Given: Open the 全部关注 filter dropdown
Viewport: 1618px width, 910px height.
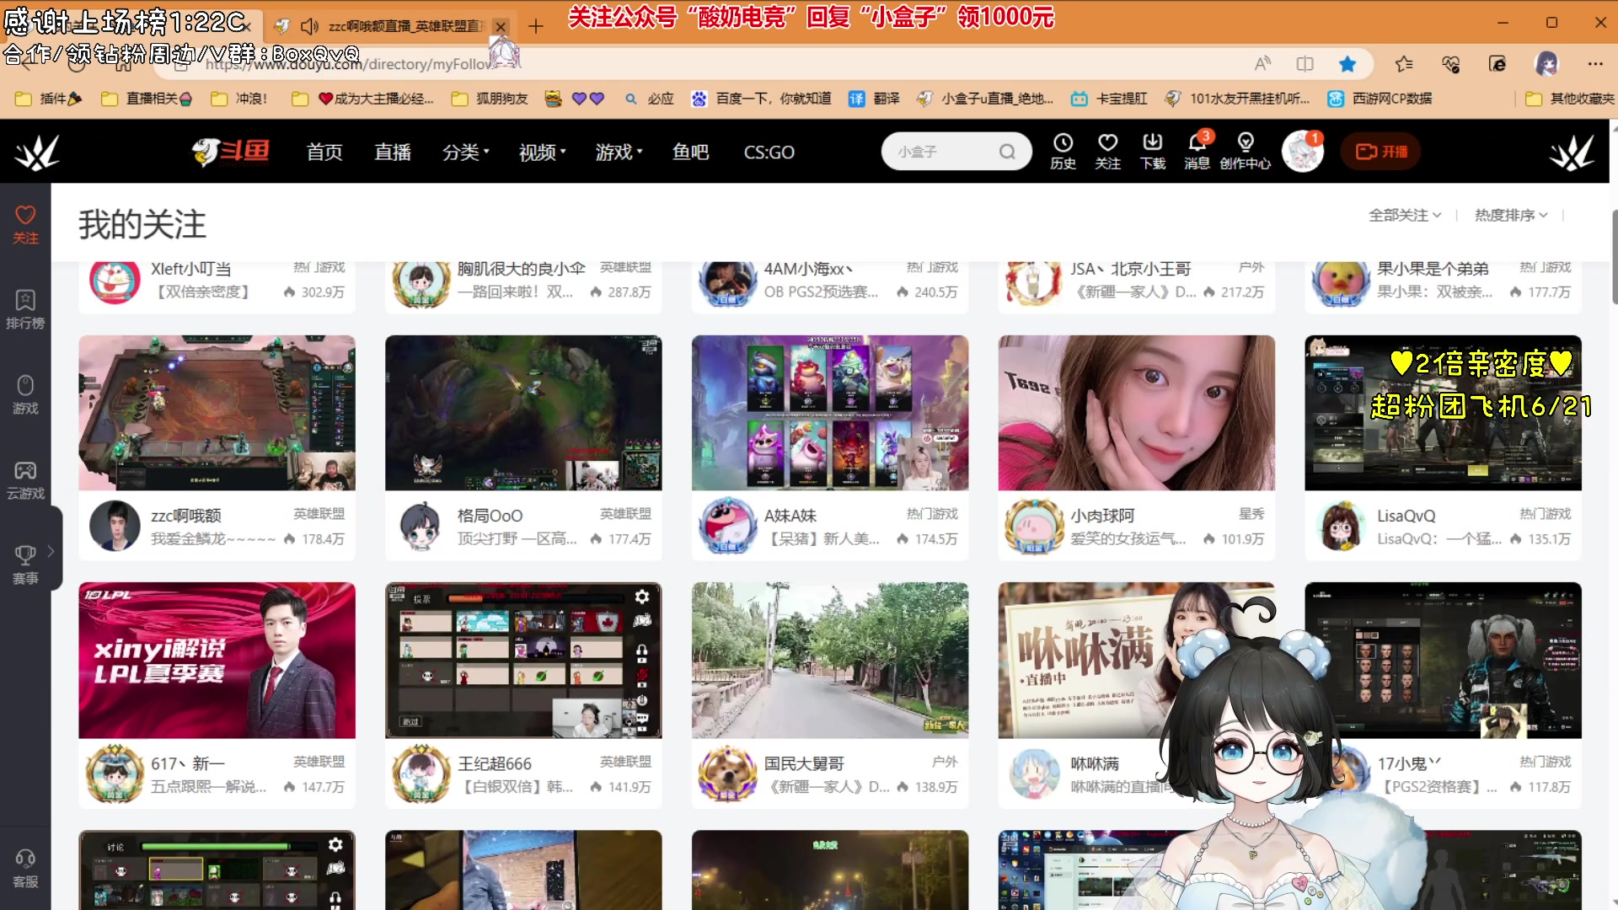Looking at the screenshot, I should (x=1405, y=215).
